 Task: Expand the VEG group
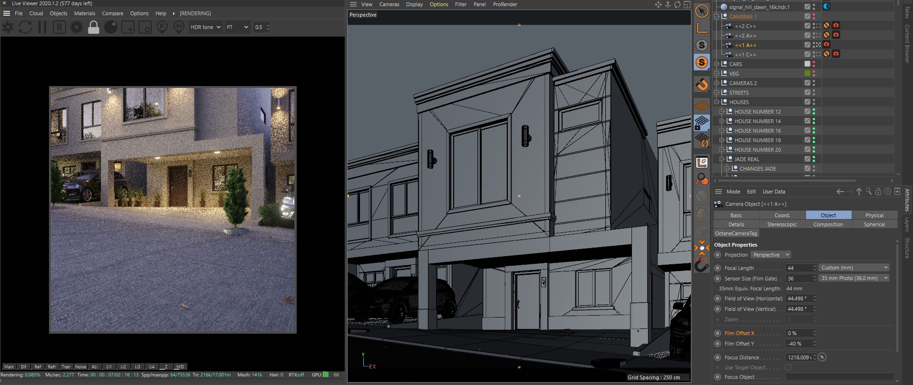point(717,74)
